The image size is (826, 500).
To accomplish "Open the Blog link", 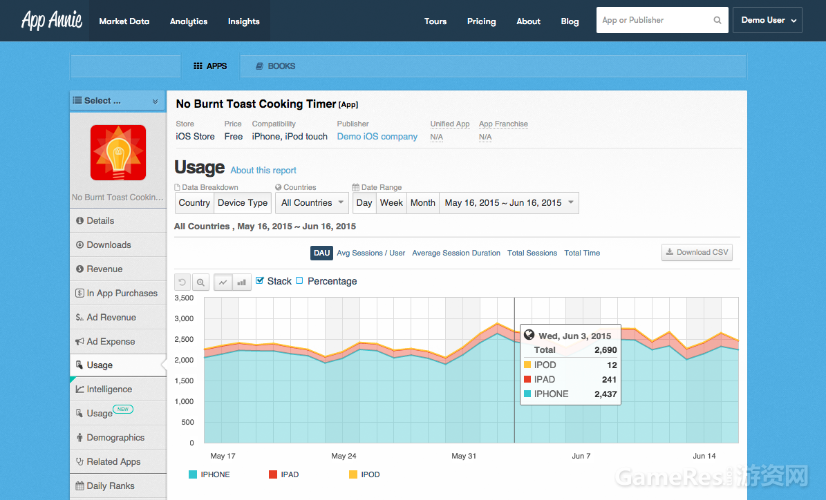I will click(570, 21).
